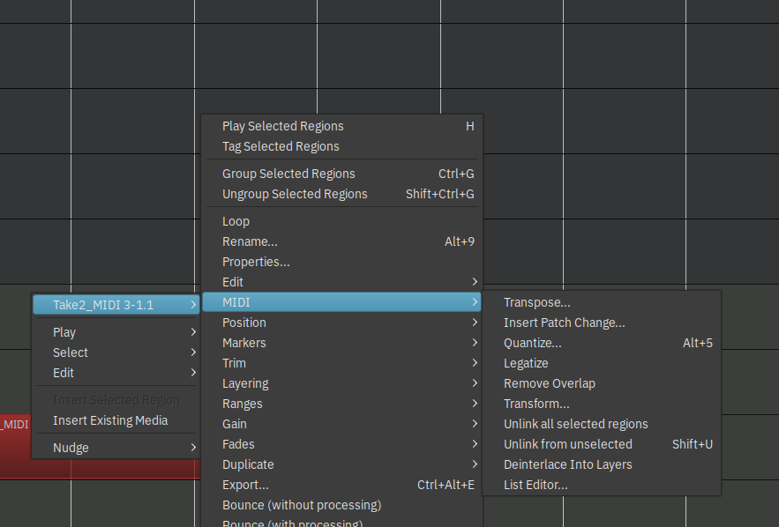This screenshot has height=527, width=779.
Task: Open the Transpose... MIDI option
Action: click(x=536, y=302)
